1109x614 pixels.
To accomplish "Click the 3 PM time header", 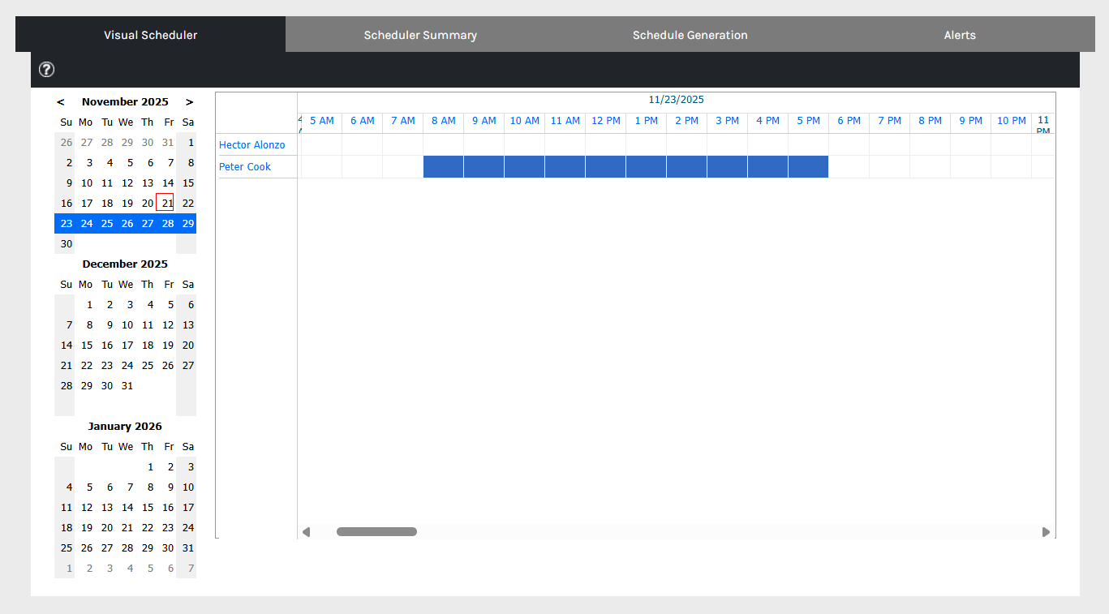I will point(728,121).
